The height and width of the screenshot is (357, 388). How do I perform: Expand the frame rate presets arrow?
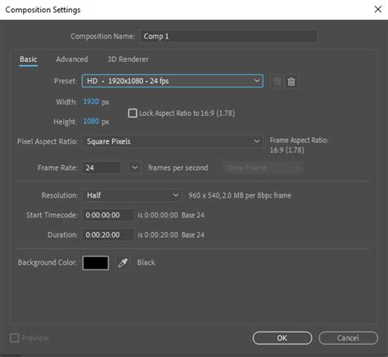[x=134, y=167]
